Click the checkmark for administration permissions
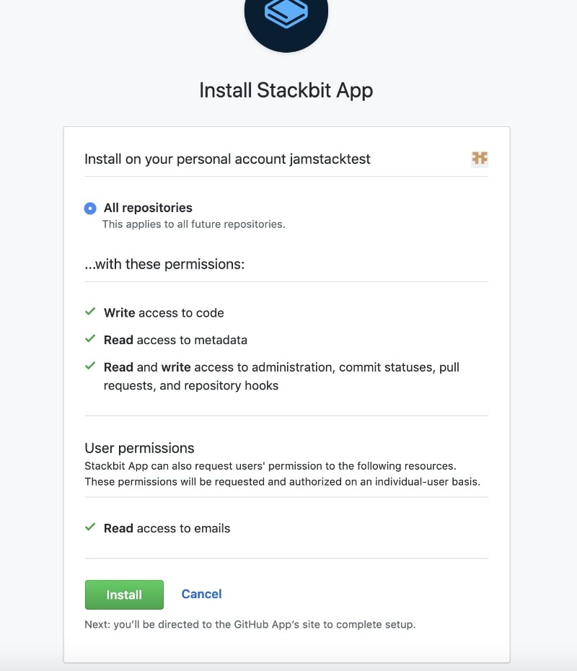The height and width of the screenshot is (671, 577). coord(89,367)
